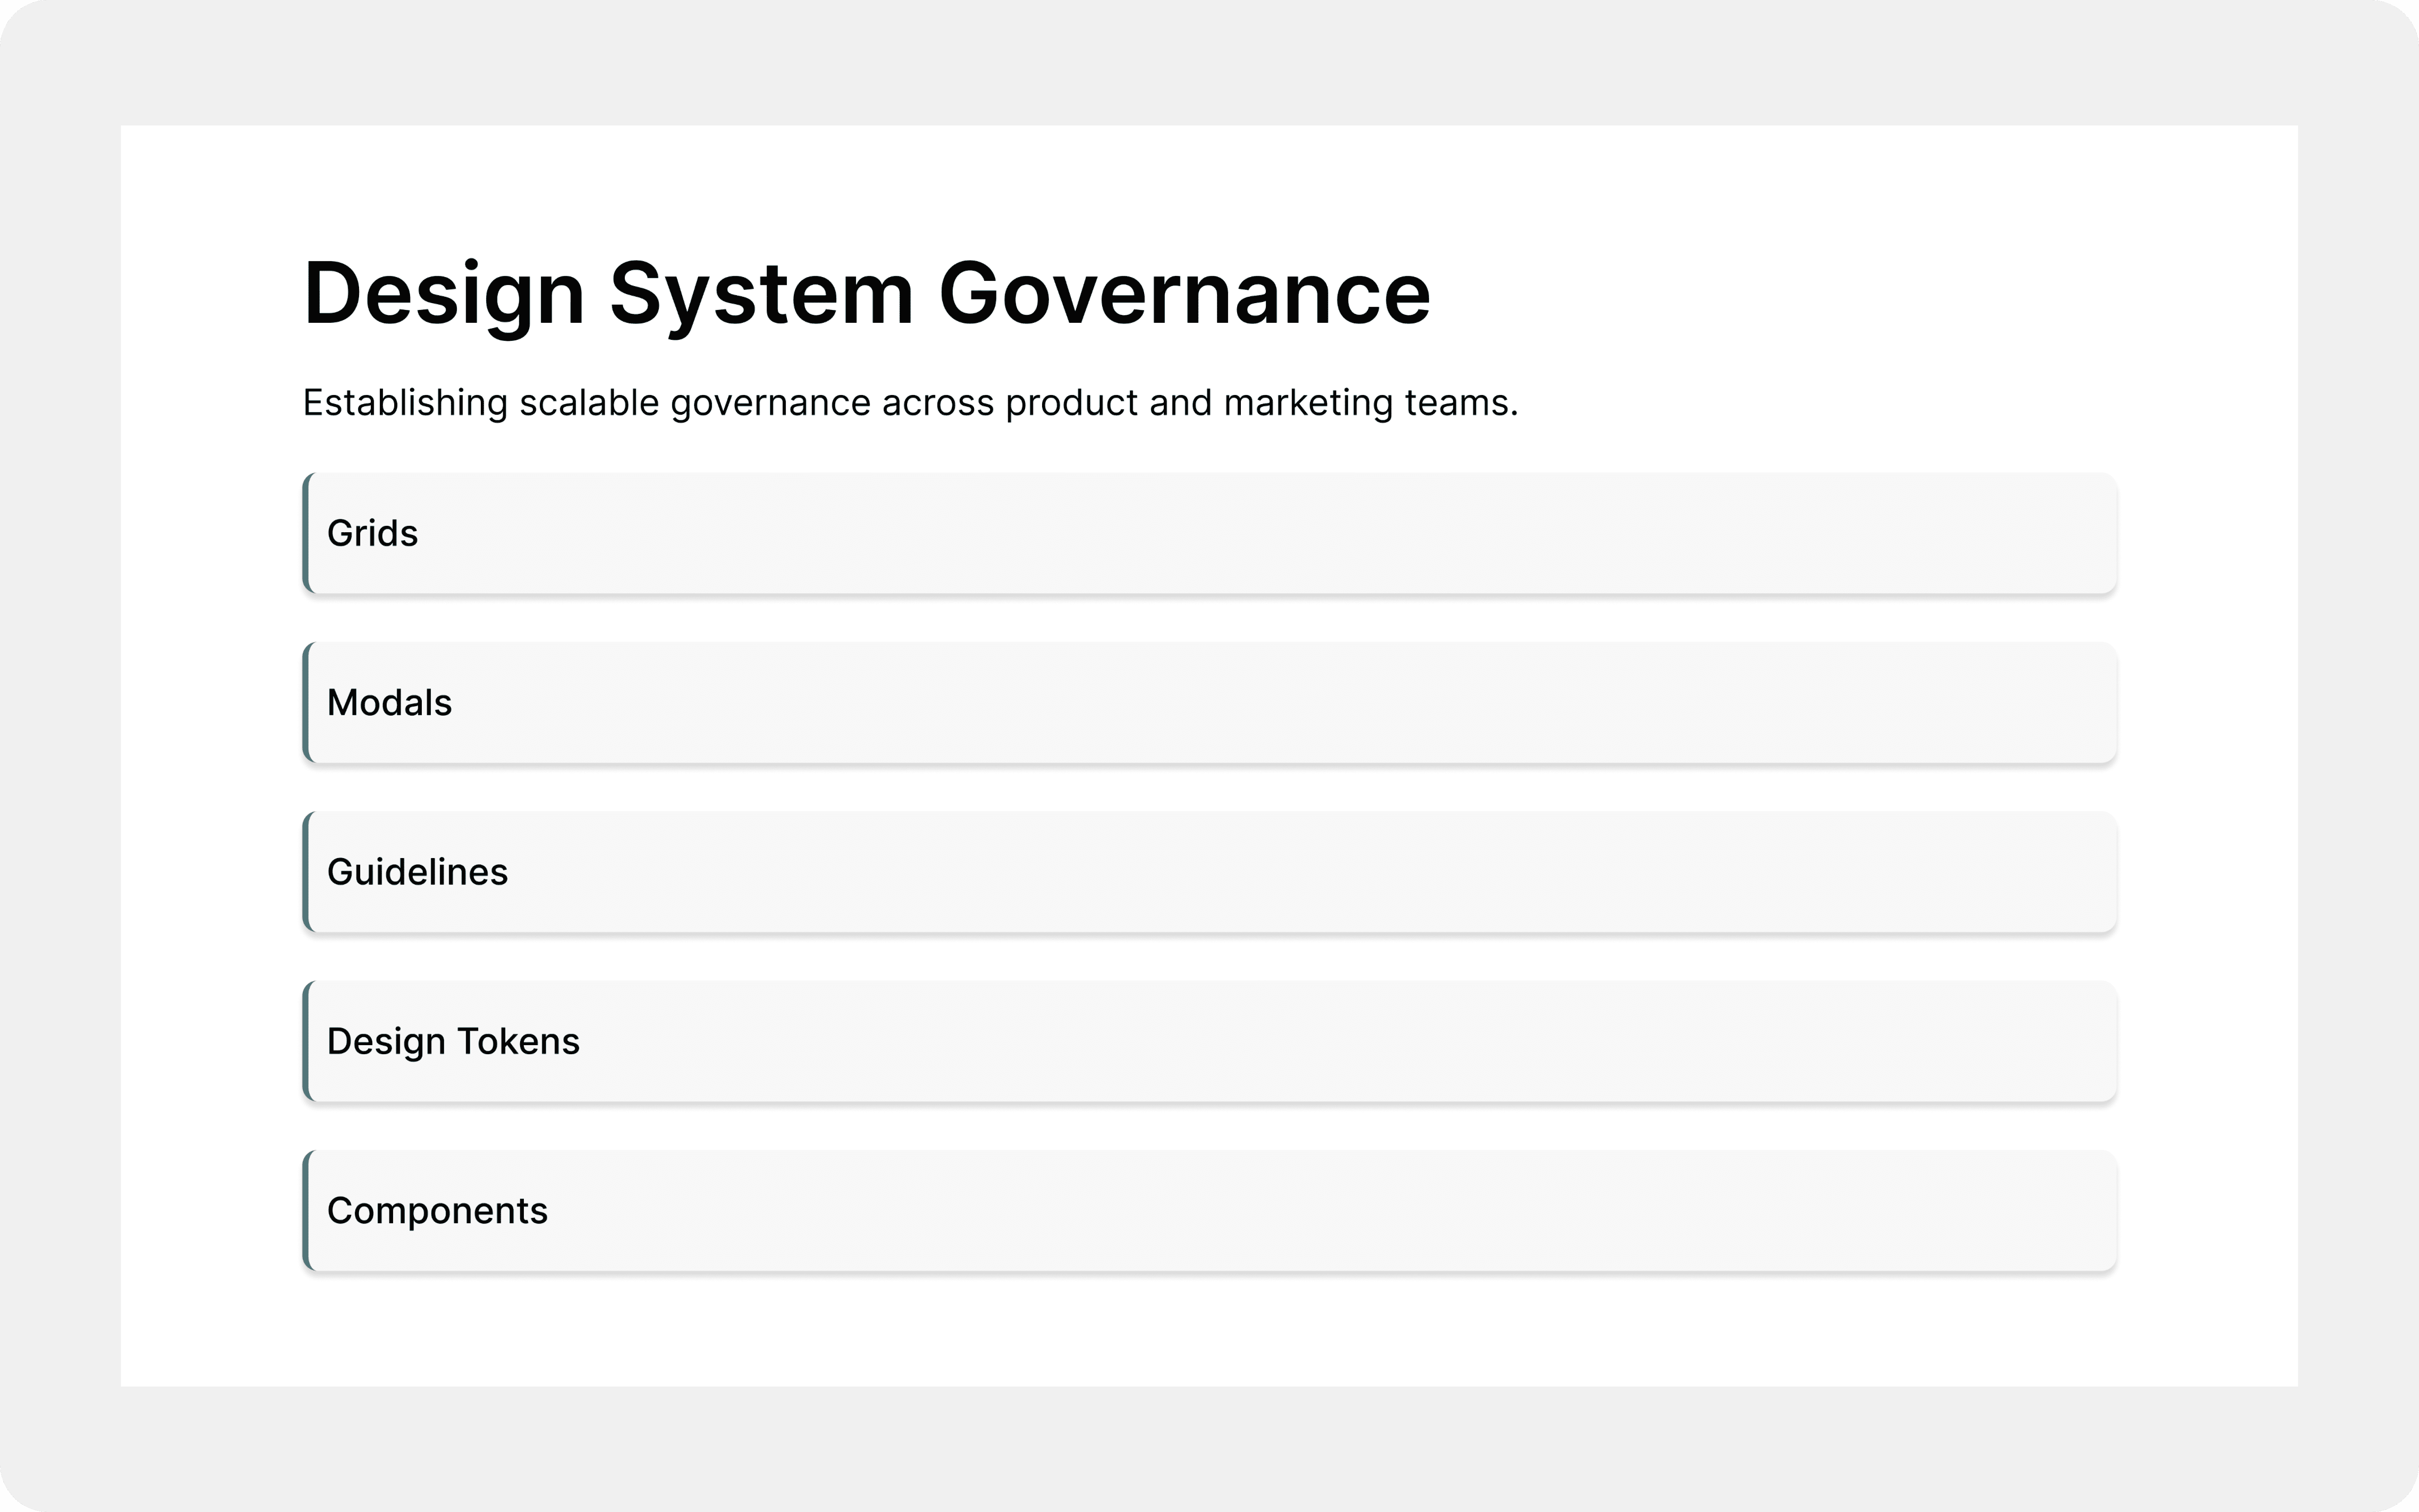This screenshot has width=2419, height=1512.
Task: Click the teal accent bar on Design Tokens card
Action: 306,1042
